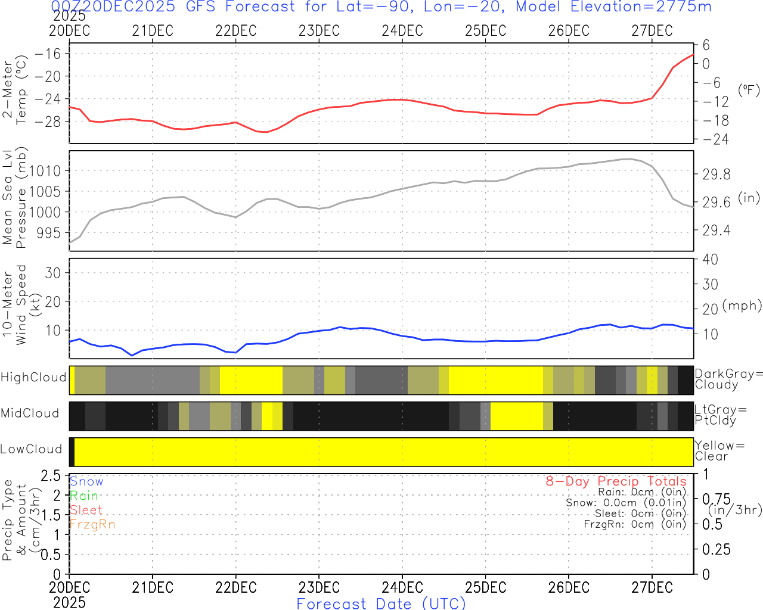Click the 8-Day Precip Totals heading

point(616,481)
